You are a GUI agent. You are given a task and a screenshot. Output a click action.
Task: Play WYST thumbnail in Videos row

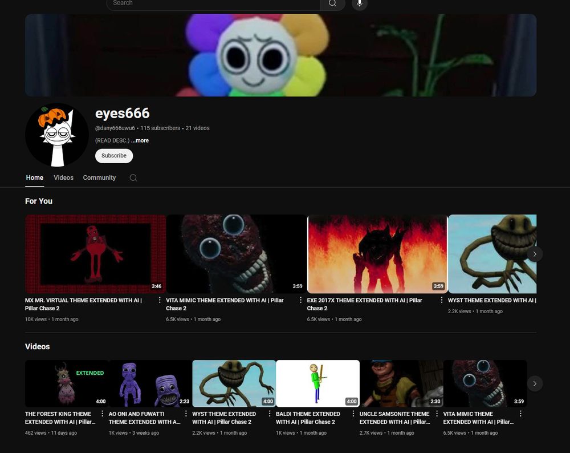coord(234,383)
